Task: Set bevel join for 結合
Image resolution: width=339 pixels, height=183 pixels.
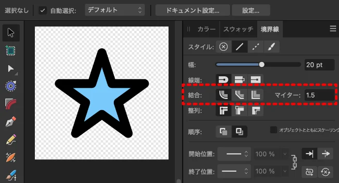Action: (239, 95)
